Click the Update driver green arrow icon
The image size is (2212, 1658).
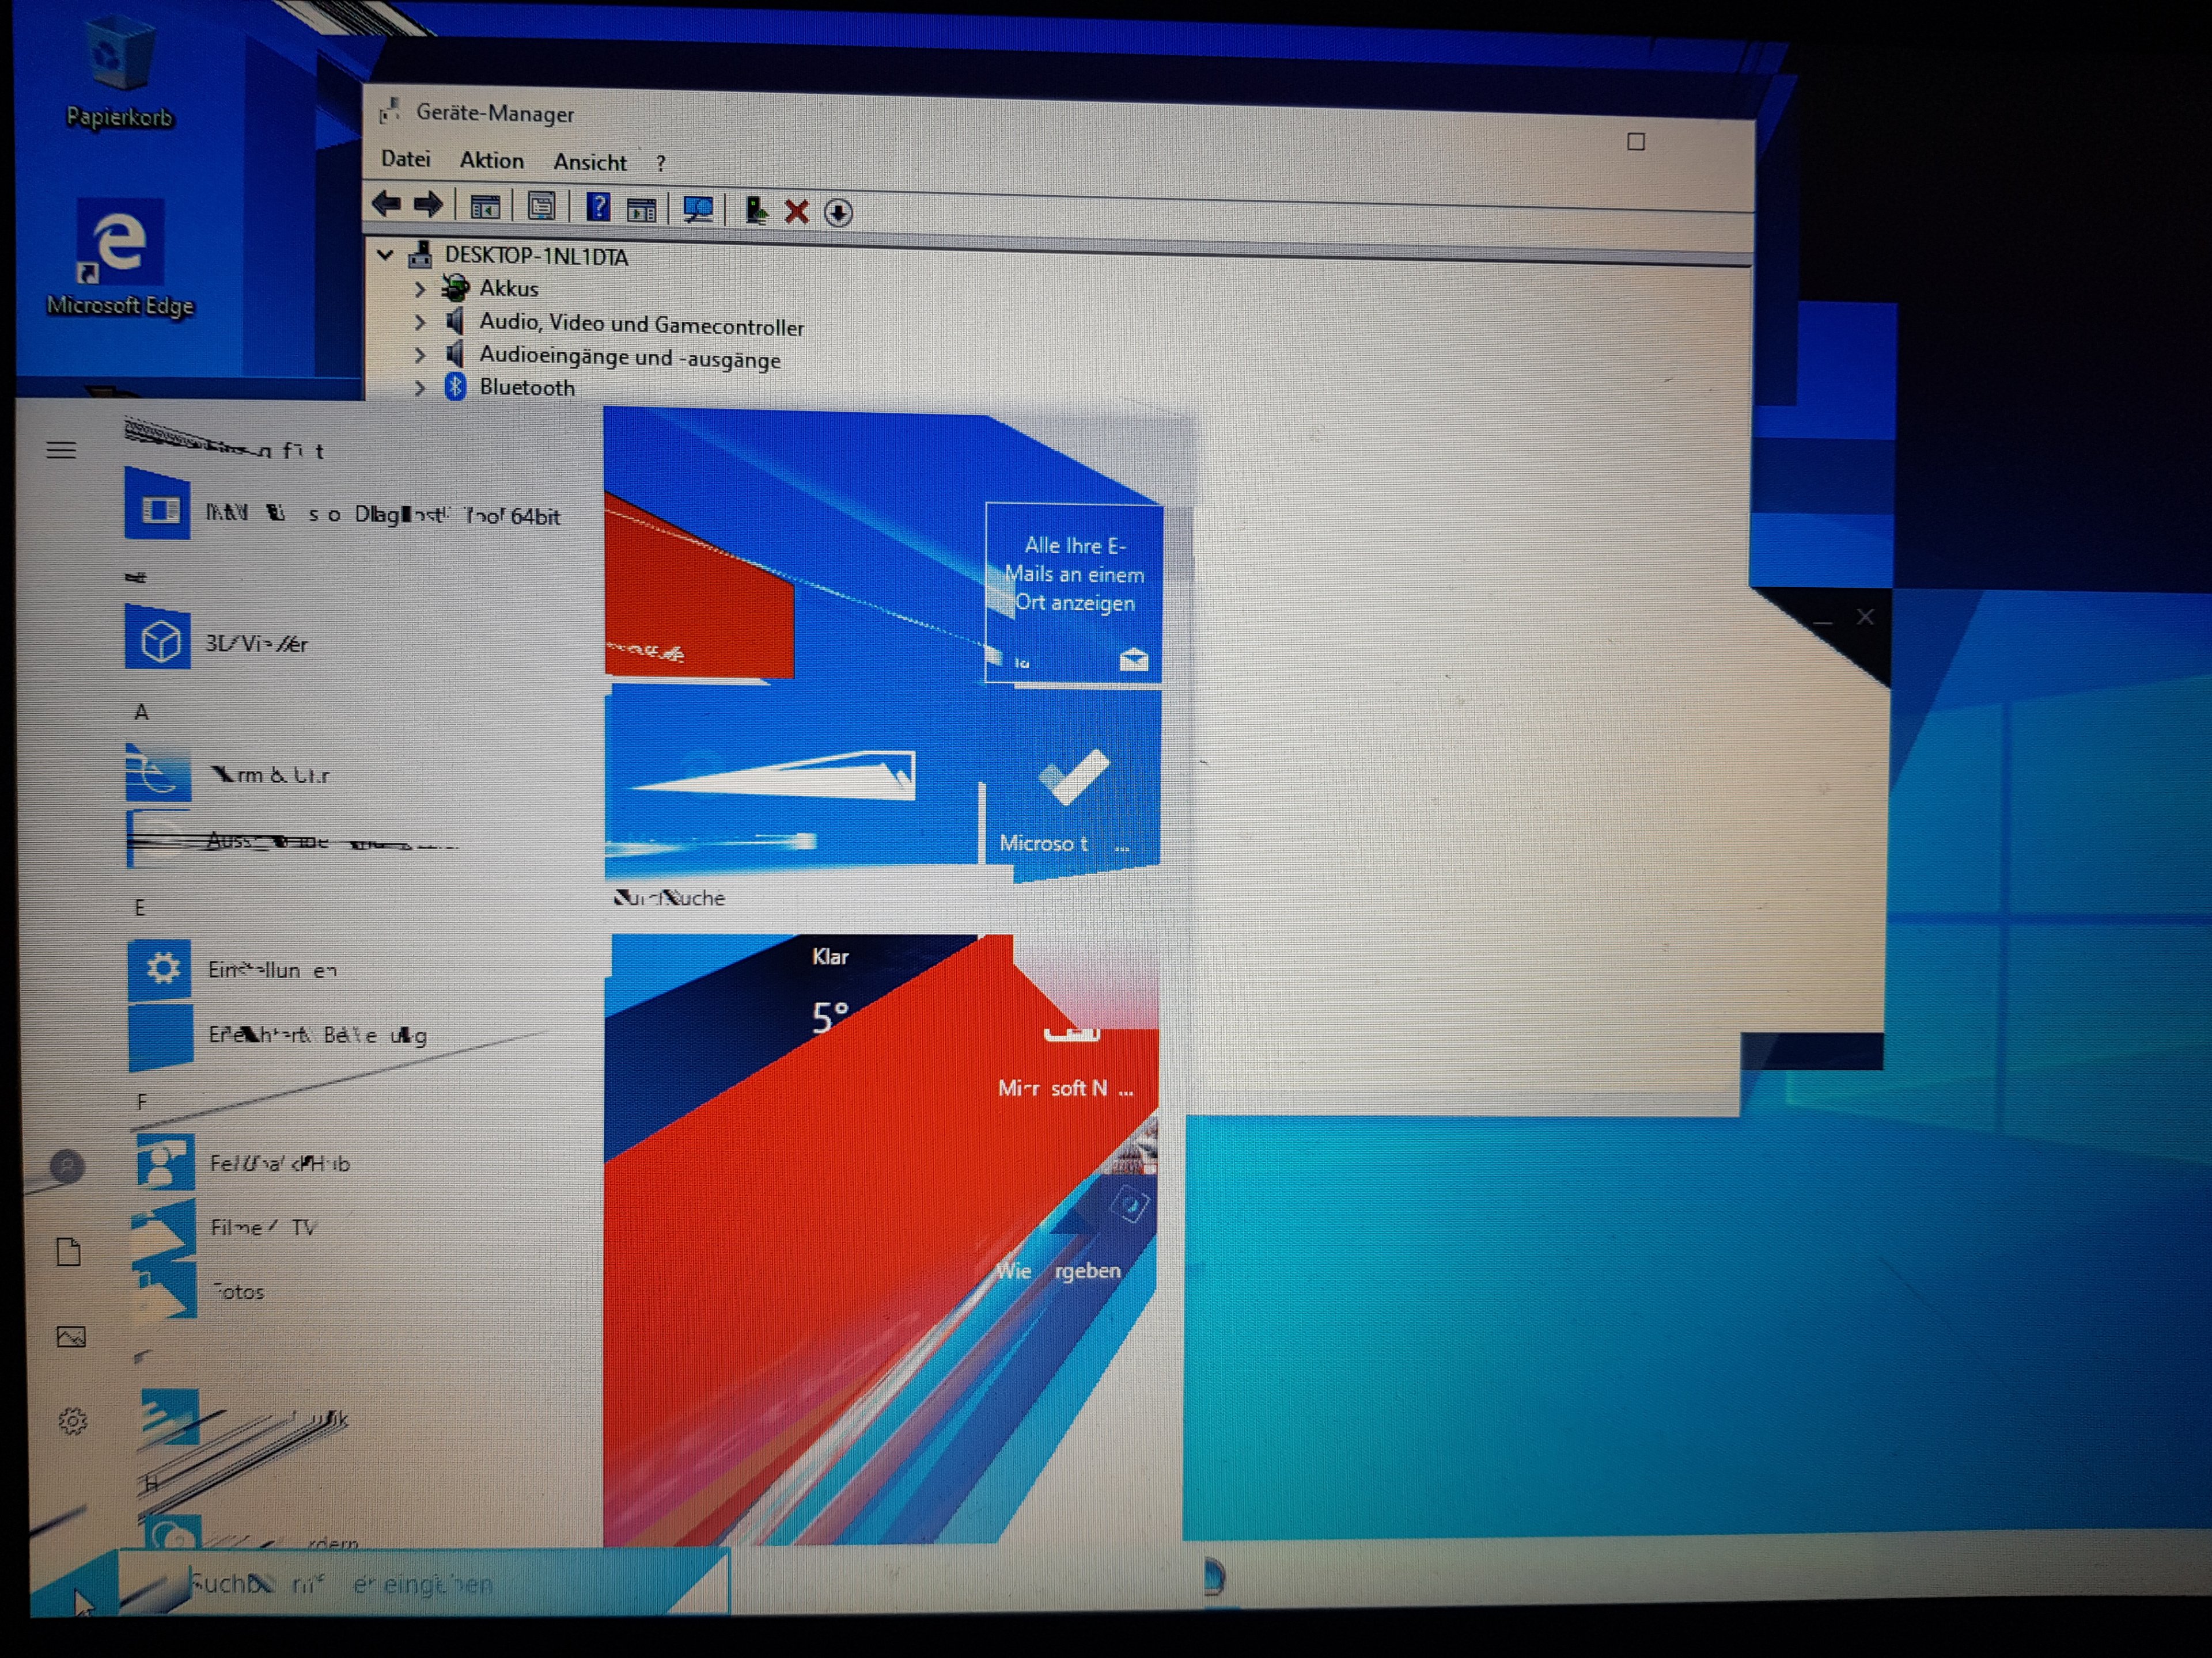tap(756, 210)
